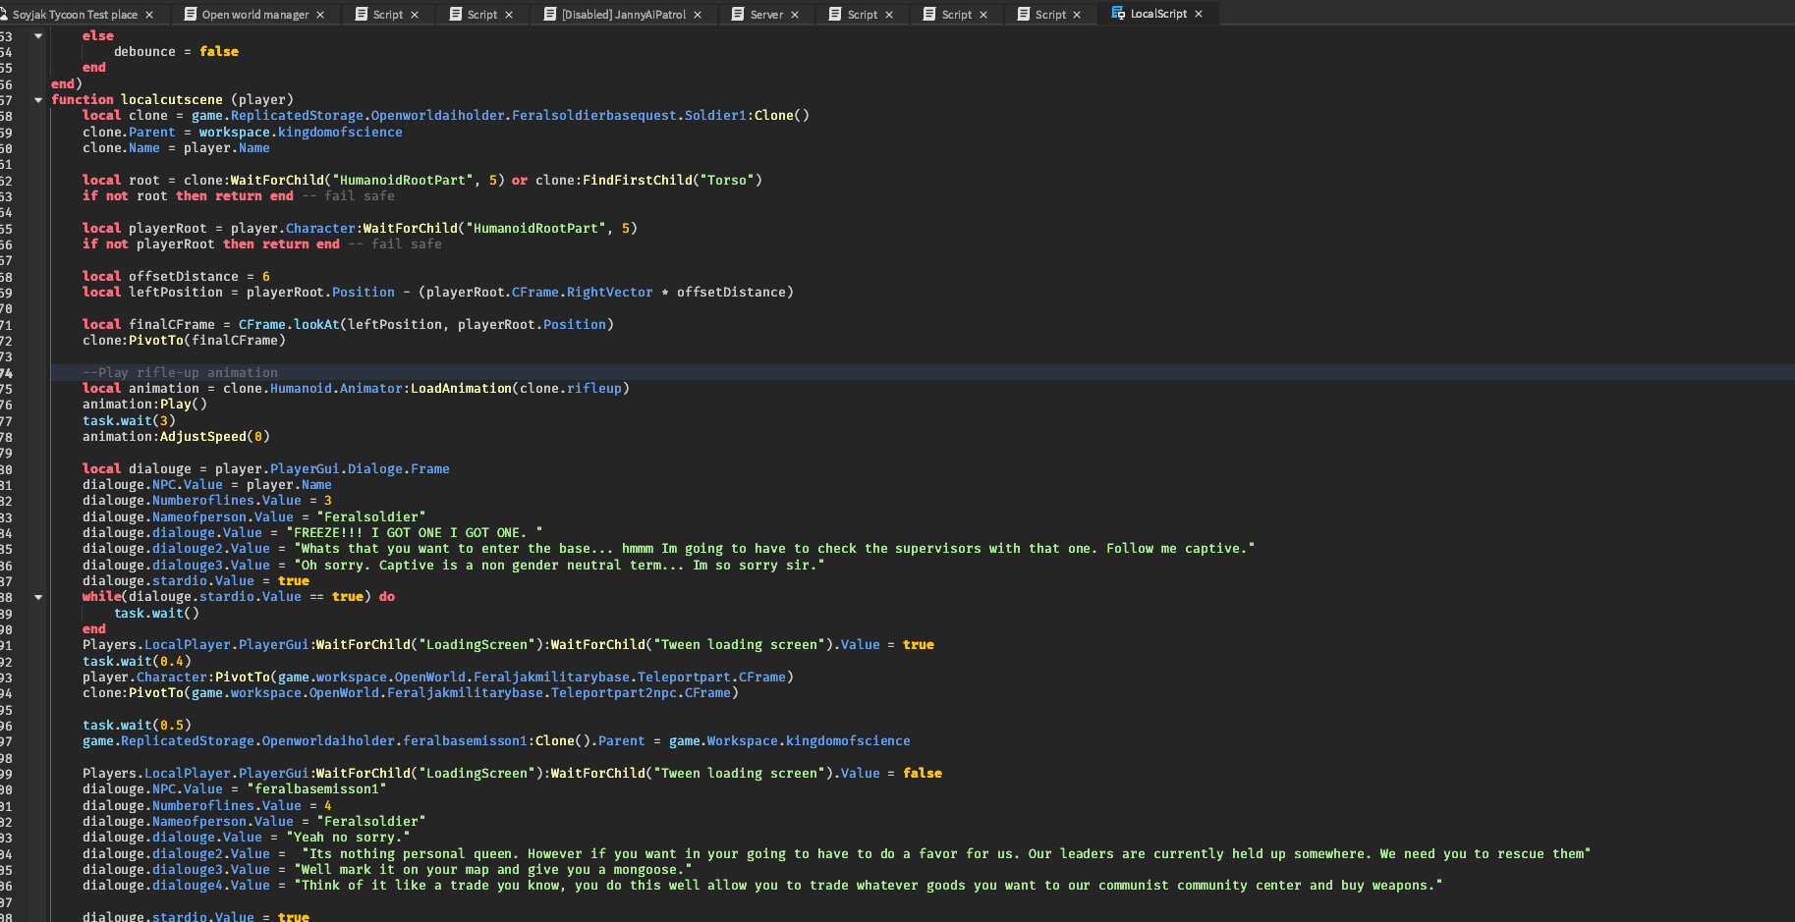This screenshot has width=1795, height=922.
Task: Open the [Disabled] JannyAiPatrol tab
Action: tap(624, 15)
